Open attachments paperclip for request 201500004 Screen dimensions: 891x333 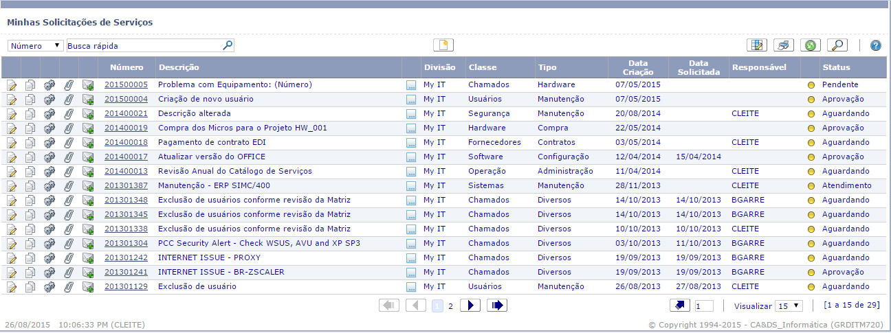pyautogui.click(x=69, y=100)
